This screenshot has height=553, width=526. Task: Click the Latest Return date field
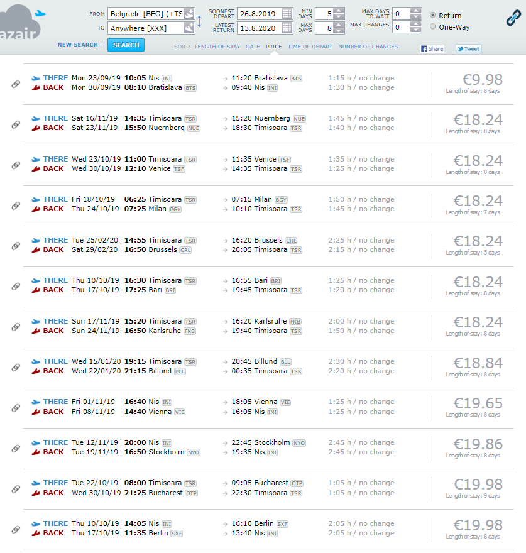260,28
